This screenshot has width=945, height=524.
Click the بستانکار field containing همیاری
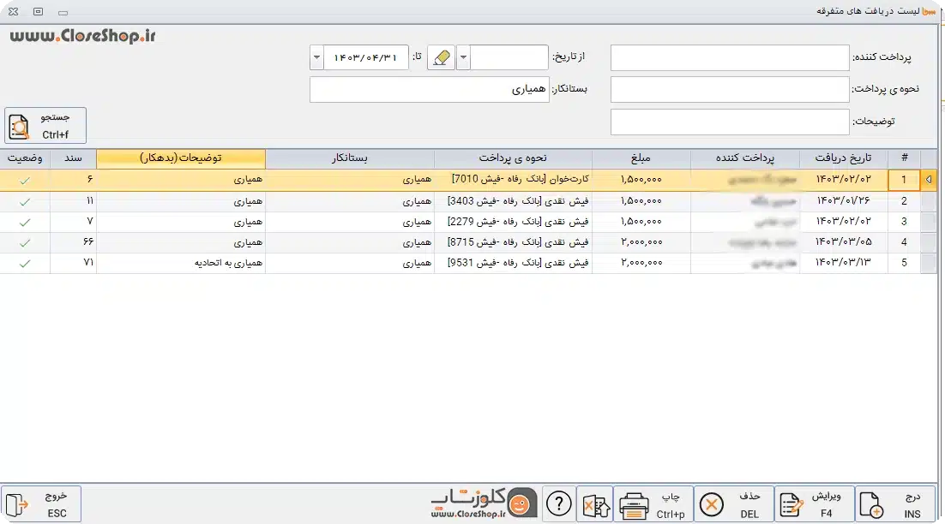click(429, 90)
